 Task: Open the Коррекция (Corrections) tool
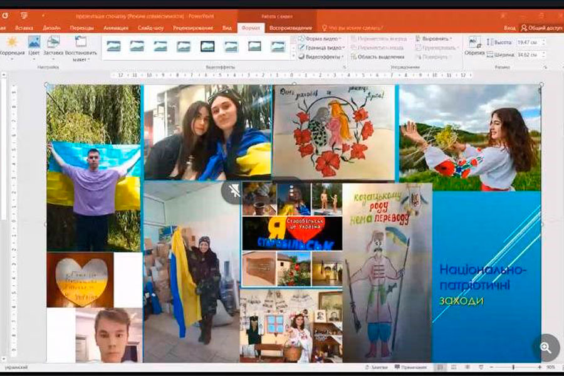11,45
